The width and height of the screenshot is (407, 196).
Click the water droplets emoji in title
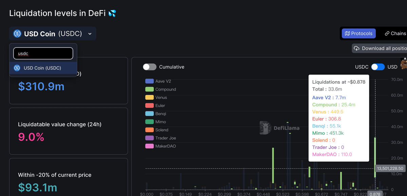[112, 14]
